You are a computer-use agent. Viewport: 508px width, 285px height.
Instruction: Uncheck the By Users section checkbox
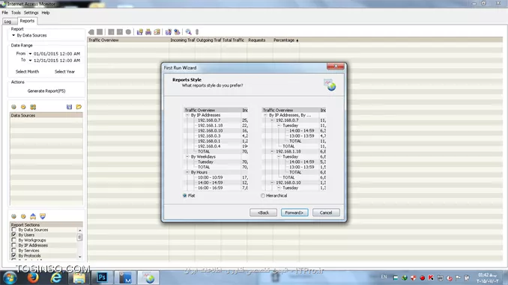pyautogui.click(x=13, y=235)
